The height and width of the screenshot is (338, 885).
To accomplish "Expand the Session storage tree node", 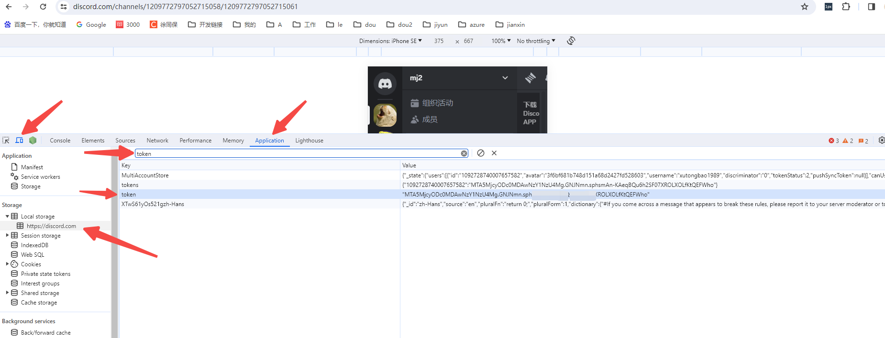I will (7, 235).
